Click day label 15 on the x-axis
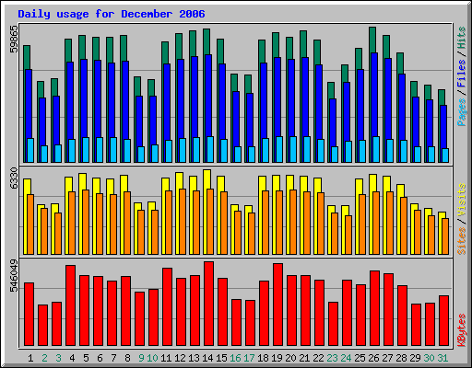The height and width of the screenshot is (368, 472). (221, 358)
